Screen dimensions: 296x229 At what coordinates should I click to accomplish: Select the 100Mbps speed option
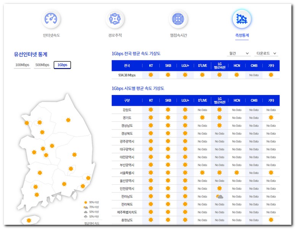coord(22,65)
